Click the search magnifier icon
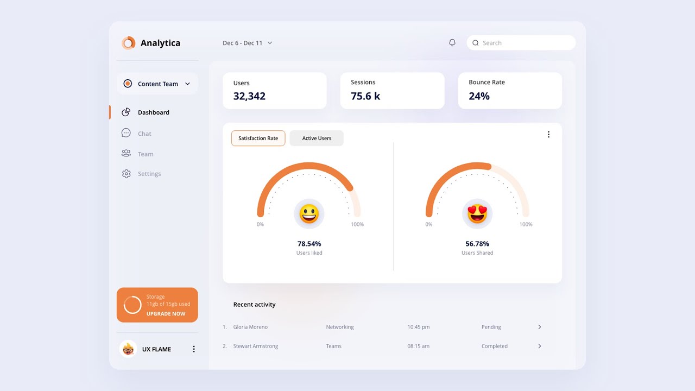 tap(476, 43)
